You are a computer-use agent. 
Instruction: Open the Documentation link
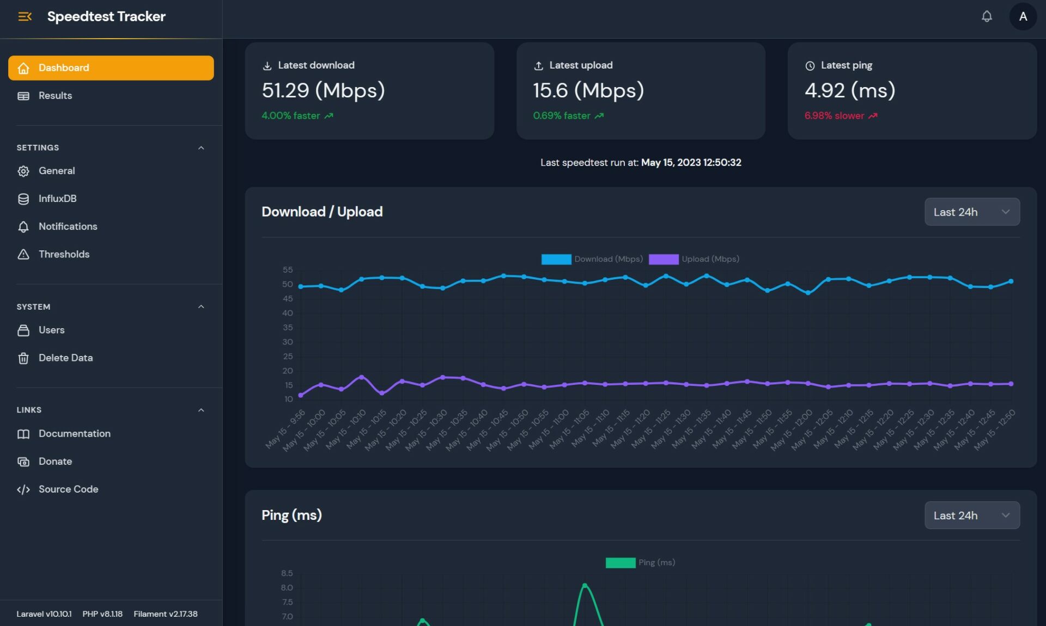pyautogui.click(x=75, y=433)
